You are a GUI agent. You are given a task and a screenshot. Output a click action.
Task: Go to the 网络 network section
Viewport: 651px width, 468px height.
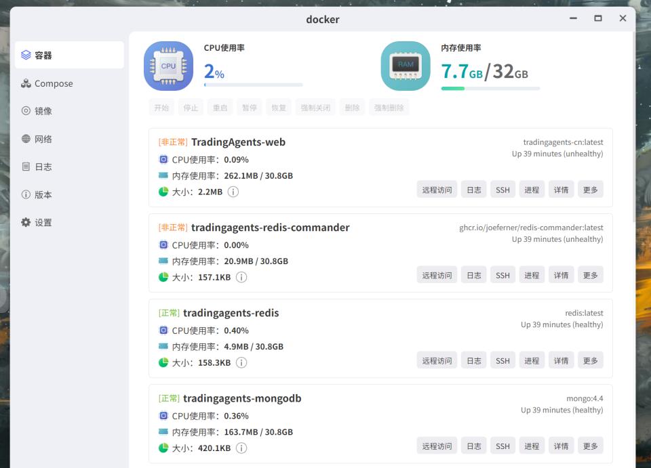[69, 138]
